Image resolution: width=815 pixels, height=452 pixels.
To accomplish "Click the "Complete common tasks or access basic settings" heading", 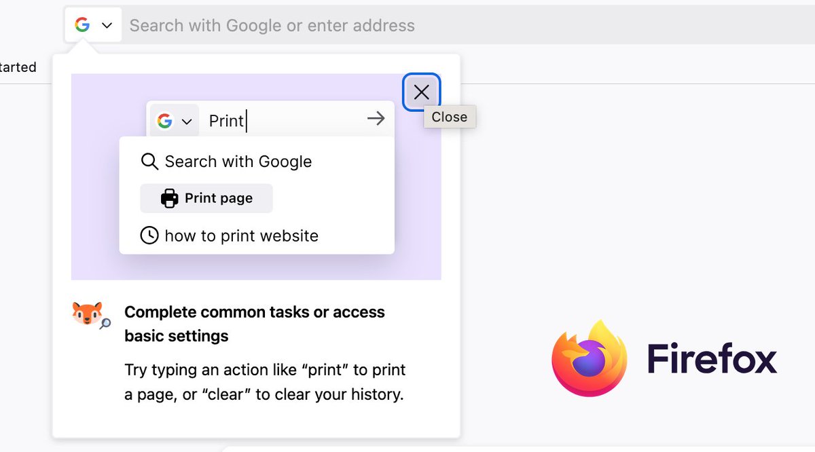I will click(x=255, y=324).
